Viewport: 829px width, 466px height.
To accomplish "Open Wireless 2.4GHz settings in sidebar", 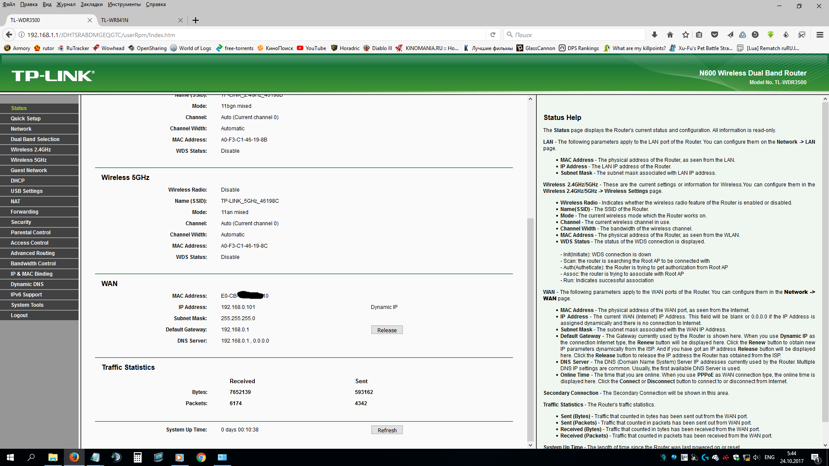I will point(39,150).
